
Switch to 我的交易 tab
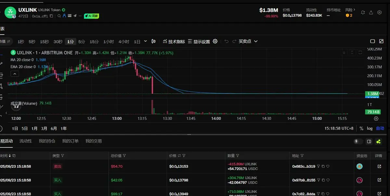coord(94,141)
